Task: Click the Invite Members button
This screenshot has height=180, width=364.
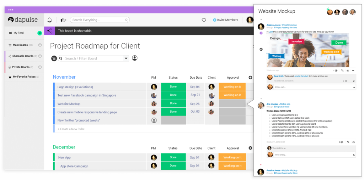Action: pyautogui.click(x=226, y=20)
